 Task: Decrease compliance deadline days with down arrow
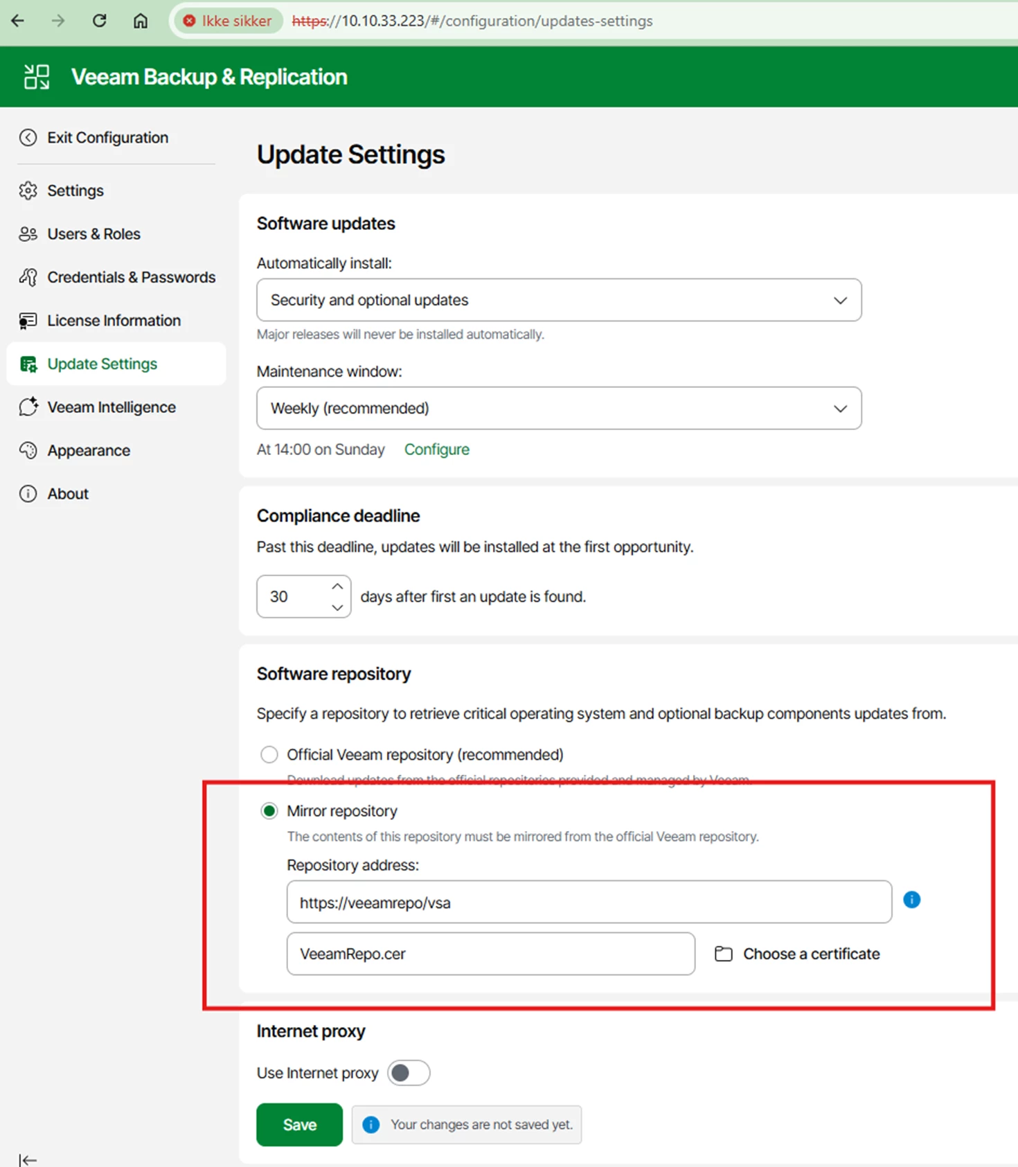tap(337, 607)
